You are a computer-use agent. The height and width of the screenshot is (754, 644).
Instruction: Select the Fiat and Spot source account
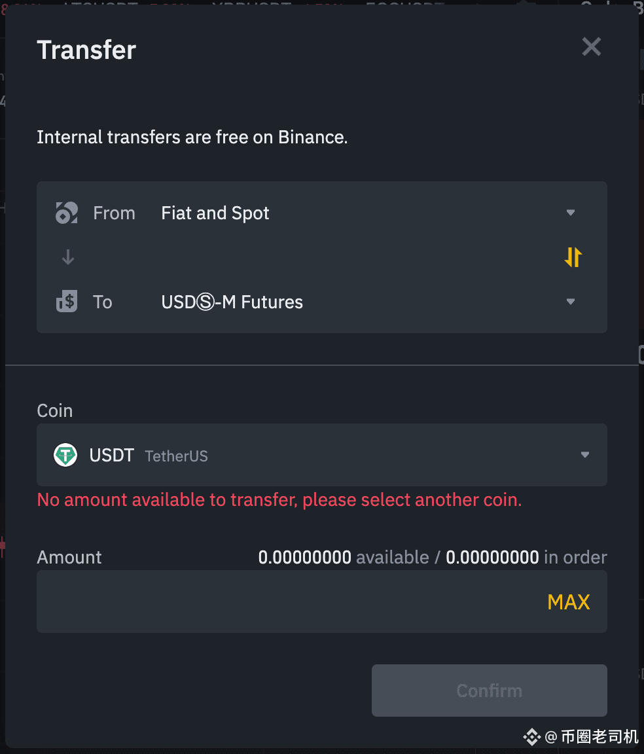pos(322,213)
